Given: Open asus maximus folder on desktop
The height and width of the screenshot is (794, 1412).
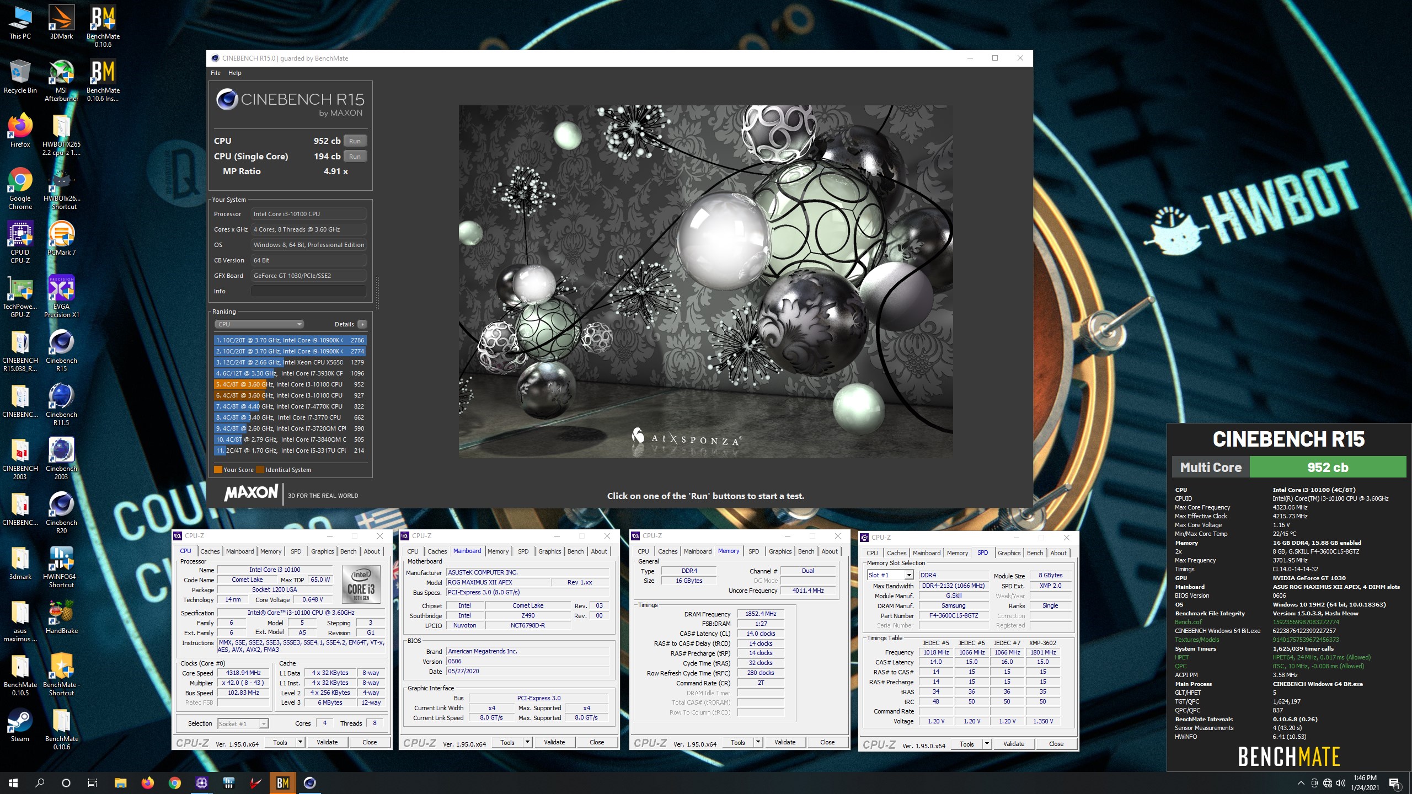Looking at the screenshot, I should tap(20, 620).
